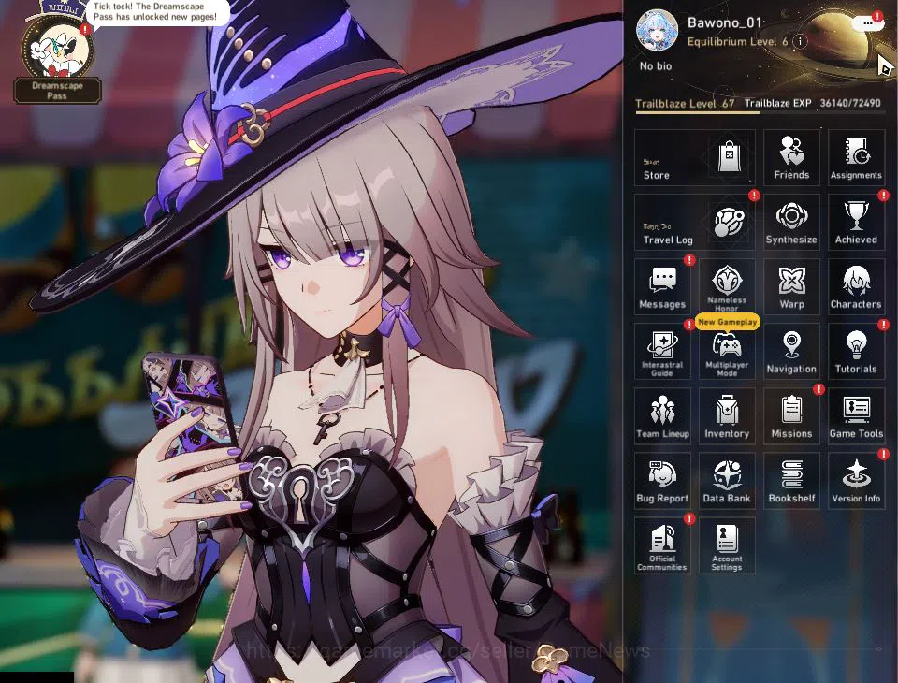Open the Warp menu
This screenshot has height=683, width=898.
pyautogui.click(x=791, y=287)
